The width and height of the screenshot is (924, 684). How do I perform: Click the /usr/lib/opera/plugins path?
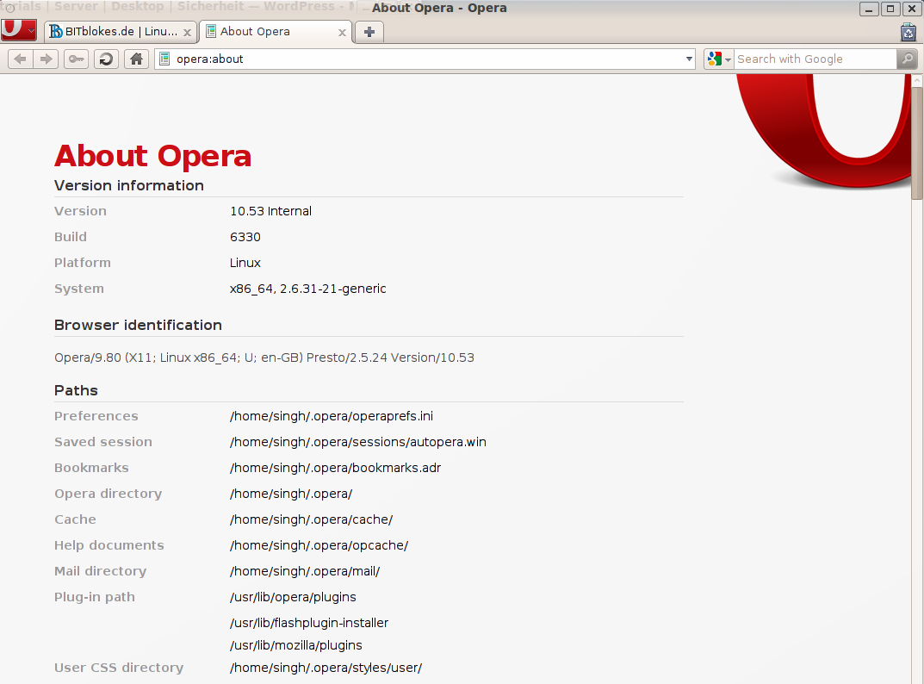[293, 597]
